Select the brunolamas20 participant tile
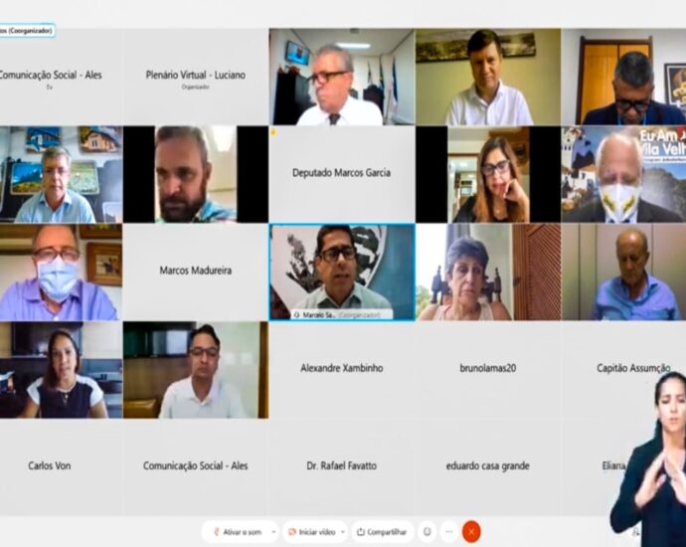This screenshot has height=547, width=686. [488, 370]
